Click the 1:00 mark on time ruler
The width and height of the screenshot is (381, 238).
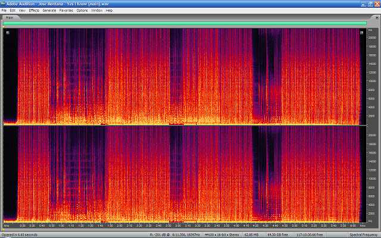point(61,226)
